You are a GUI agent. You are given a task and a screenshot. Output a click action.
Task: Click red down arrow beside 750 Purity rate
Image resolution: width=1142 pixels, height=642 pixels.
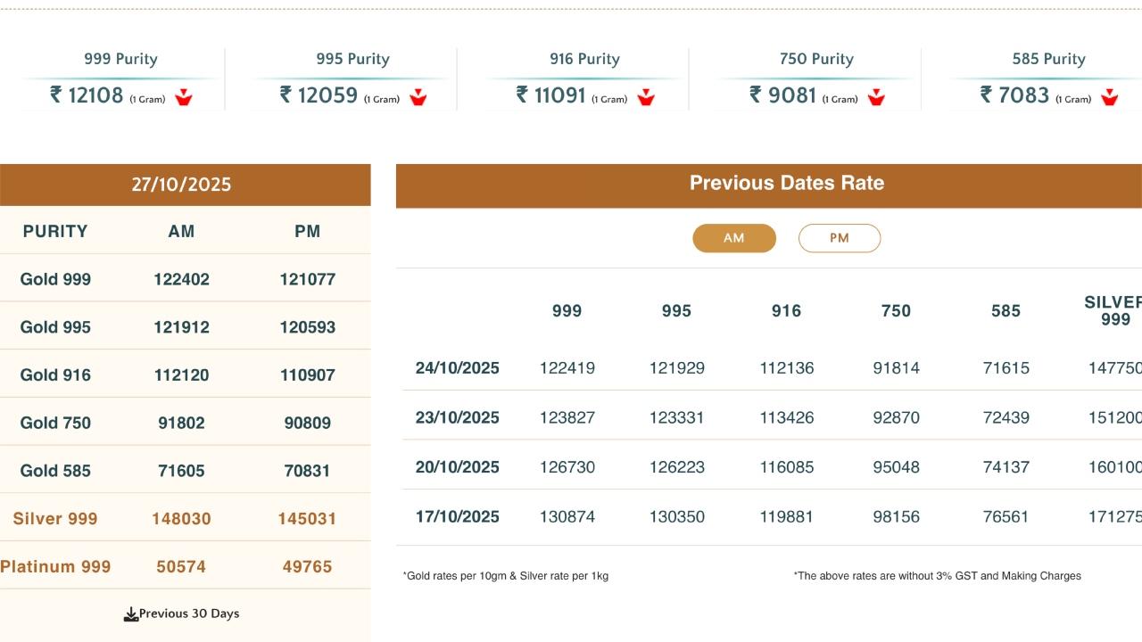tap(877, 97)
